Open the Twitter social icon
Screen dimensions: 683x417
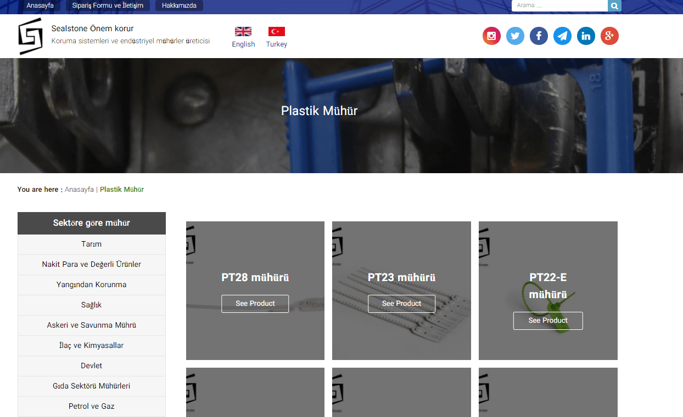[x=515, y=36]
